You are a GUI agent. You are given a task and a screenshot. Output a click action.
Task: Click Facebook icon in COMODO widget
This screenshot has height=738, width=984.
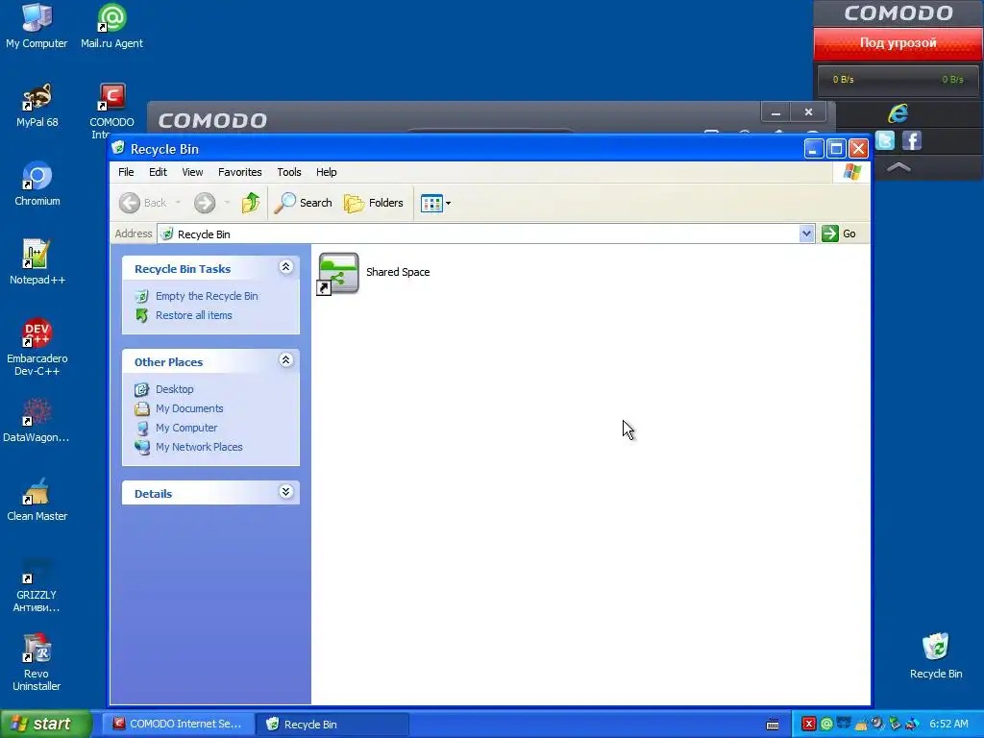tap(912, 140)
